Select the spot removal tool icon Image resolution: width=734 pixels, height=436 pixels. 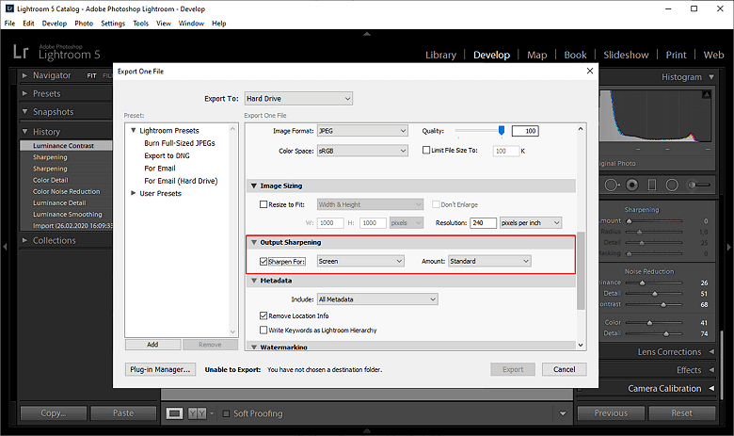click(612, 185)
